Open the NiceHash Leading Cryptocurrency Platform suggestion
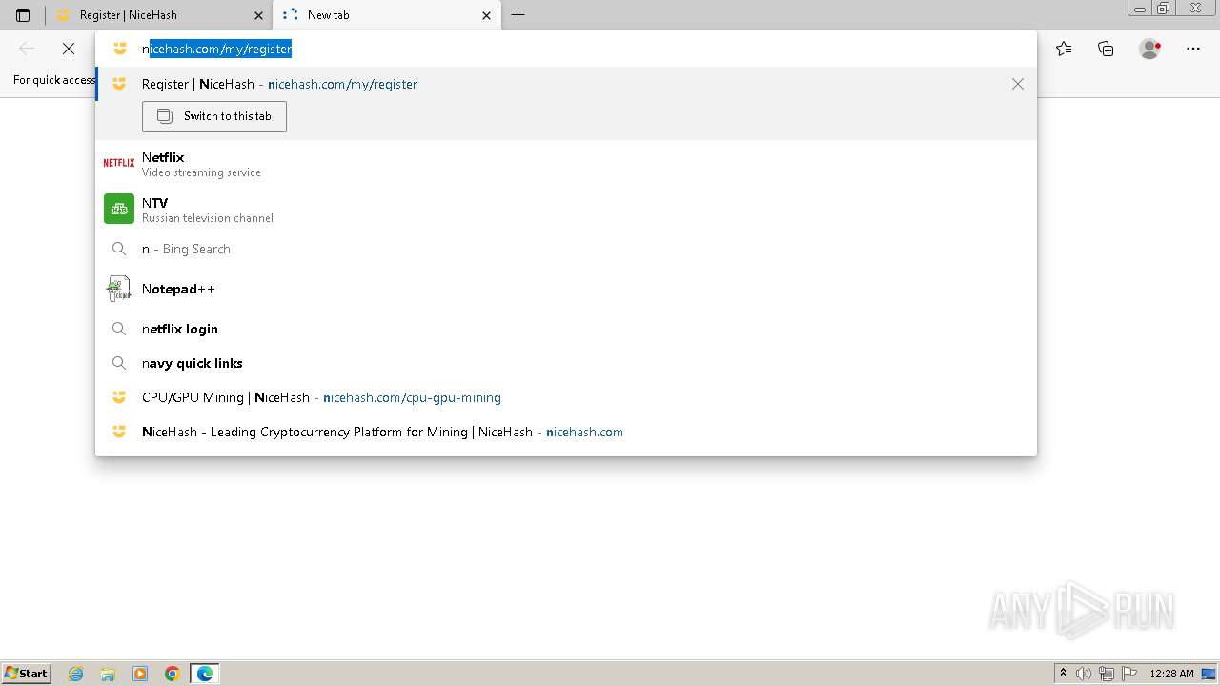 tap(566, 432)
